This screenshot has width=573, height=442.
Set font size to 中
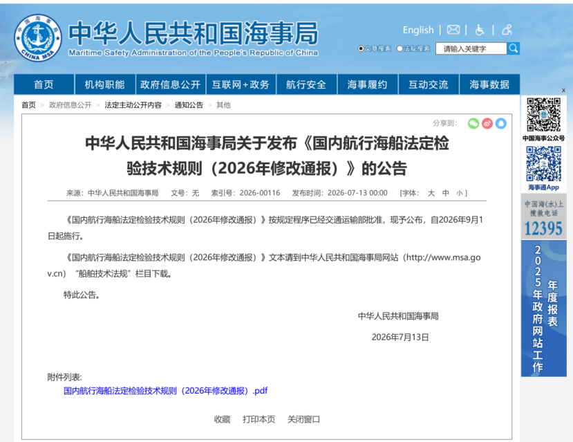[x=445, y=193]
